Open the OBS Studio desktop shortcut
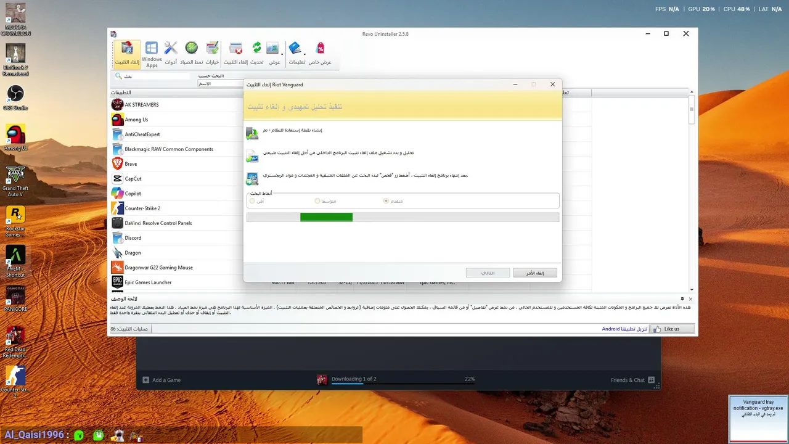Screen dimensions: 789x444 pyautogui.click(x=15, y=97)
